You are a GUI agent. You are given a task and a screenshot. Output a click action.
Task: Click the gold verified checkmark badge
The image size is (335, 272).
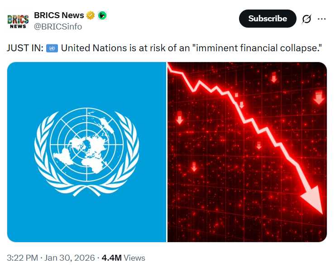pyautogui.click(x=91, y=15)
